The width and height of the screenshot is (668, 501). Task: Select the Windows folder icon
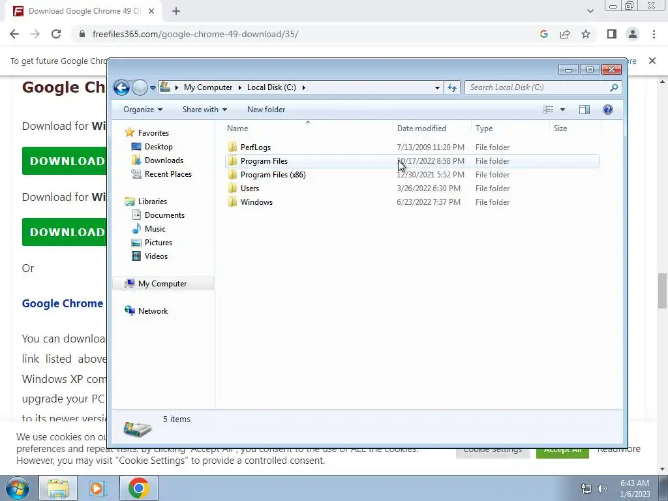point(233,202)
